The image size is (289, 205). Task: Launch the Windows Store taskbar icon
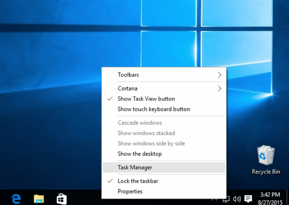pos(62,198)
